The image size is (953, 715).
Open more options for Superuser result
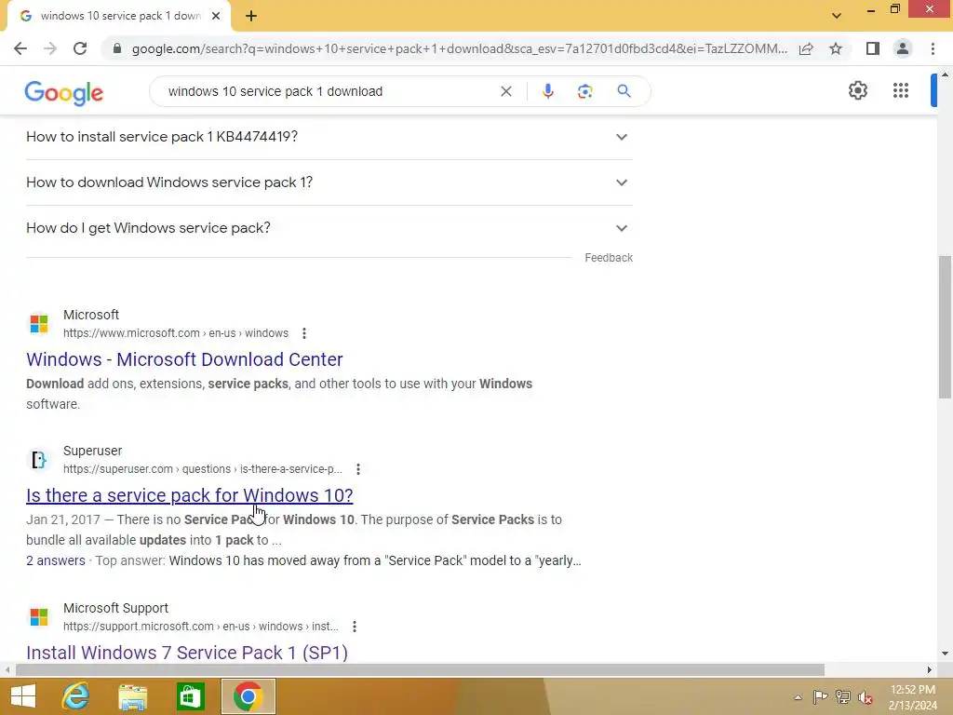358,469
